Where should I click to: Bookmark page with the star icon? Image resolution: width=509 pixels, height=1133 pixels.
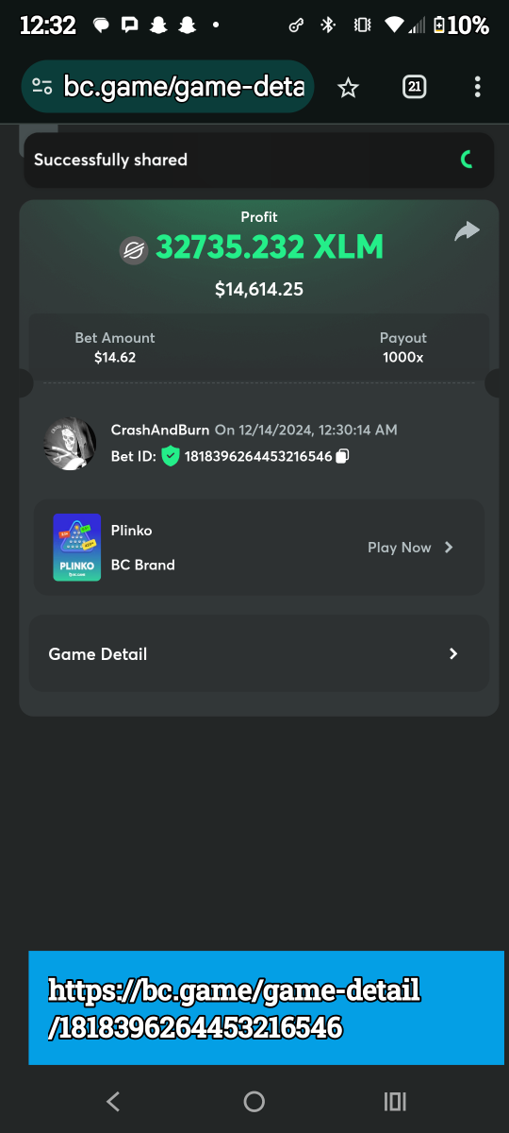[x=349, y=88]
